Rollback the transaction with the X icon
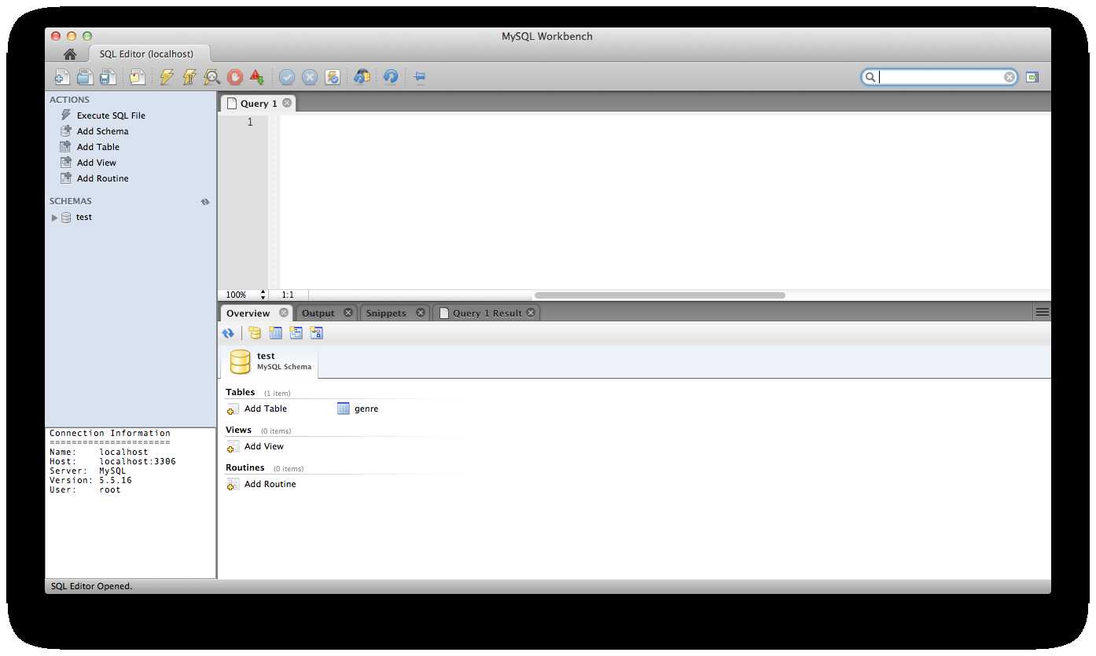 point(310,77)
